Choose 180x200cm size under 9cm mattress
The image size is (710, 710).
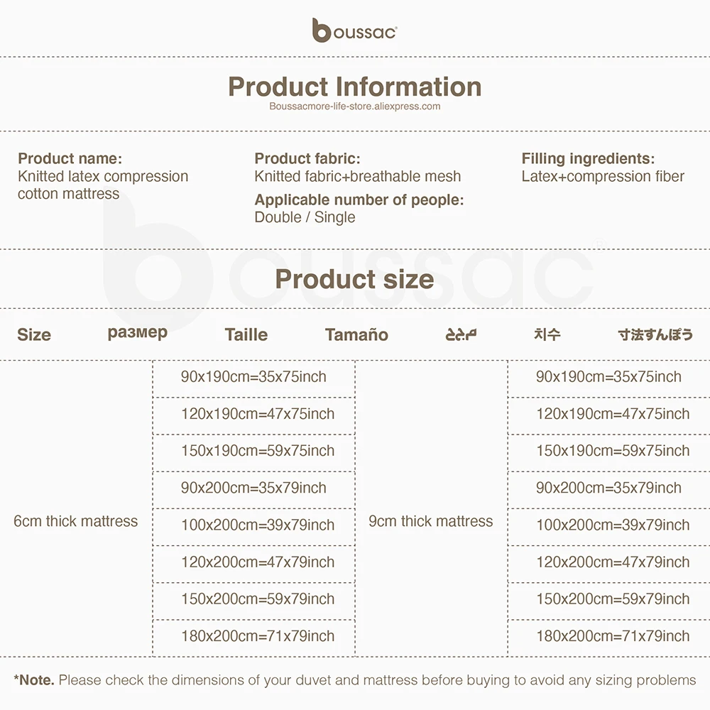click(613, 636)
